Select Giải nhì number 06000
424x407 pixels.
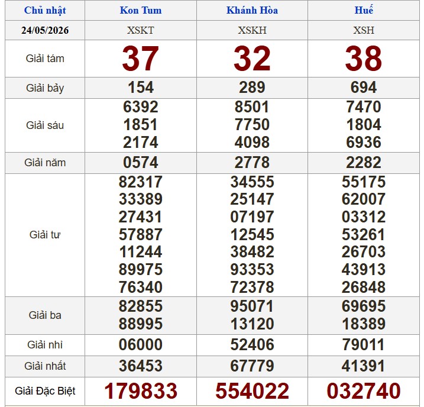click(x=141, y=345)
